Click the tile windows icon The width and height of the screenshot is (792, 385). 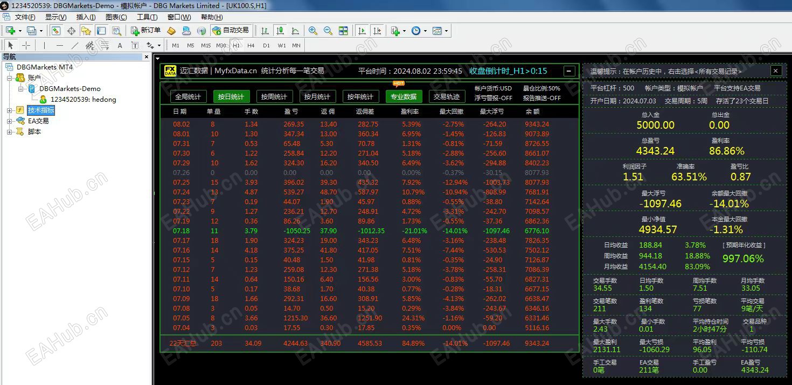coord(343,31)
